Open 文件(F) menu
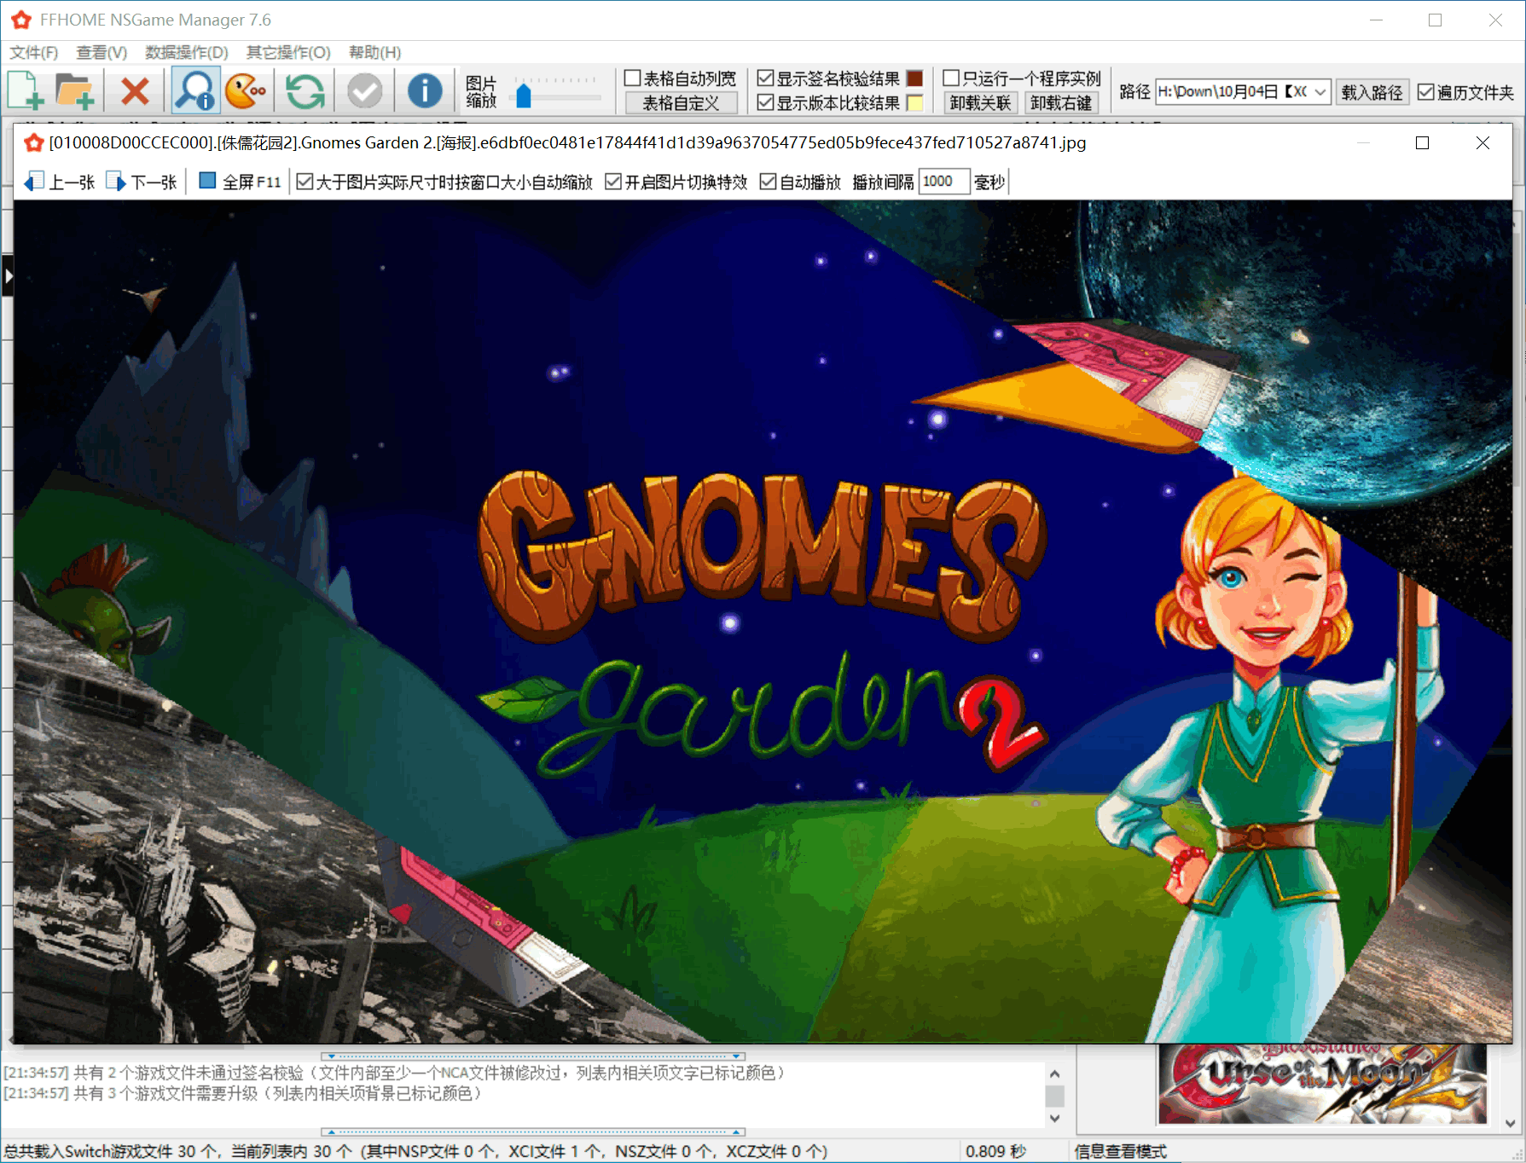This screenshot has width=1526, height=1163. [34, 53]
